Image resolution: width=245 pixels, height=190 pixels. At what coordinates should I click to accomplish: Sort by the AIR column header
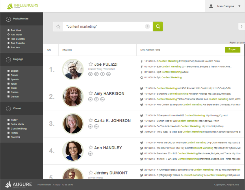pos(49,50)
